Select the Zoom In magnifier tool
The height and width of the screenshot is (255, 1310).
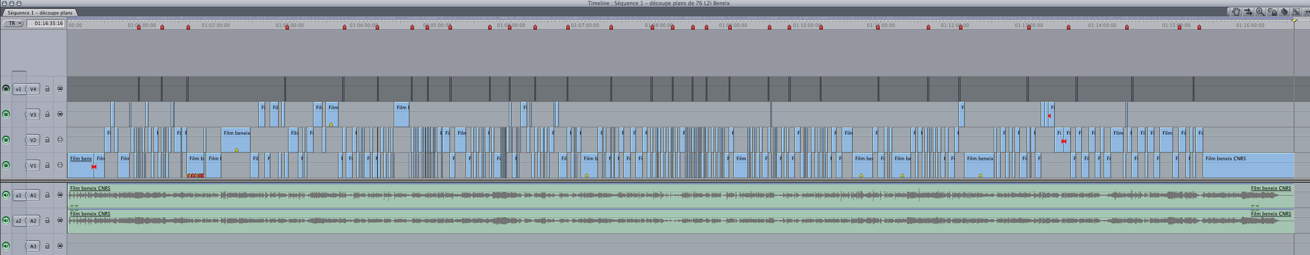pyautogui.click(x=1260, y=12)
